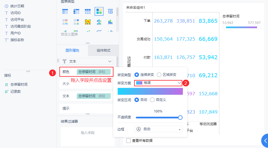This screenshot has width=268, height=148.
Task: Select 自动 radio for 渐变区间
Action: (x=137, y=100)
